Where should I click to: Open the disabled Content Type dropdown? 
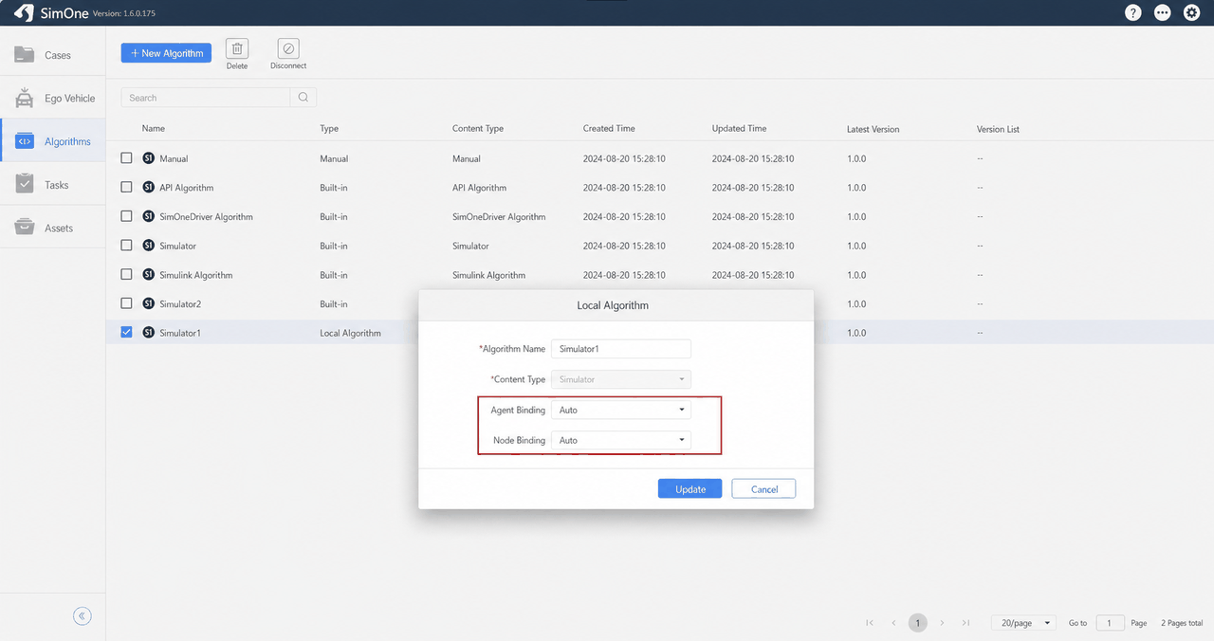click(621, 379)
